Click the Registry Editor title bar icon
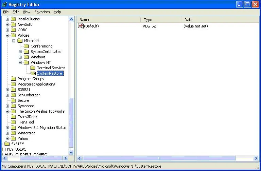The image size is (261, 171). coord(4,4)
